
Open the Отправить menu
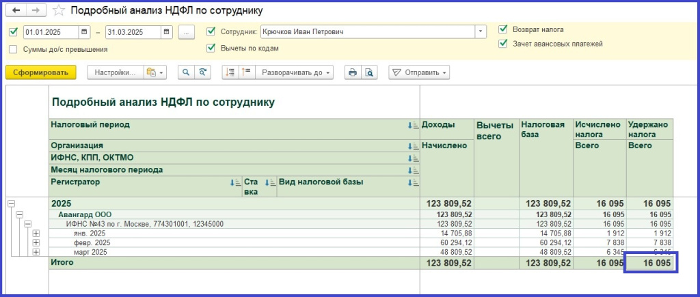(x=420, y=72)
